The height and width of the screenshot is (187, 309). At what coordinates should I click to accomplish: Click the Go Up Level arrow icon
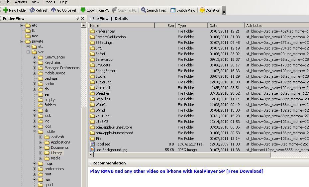tap(53, 10)
